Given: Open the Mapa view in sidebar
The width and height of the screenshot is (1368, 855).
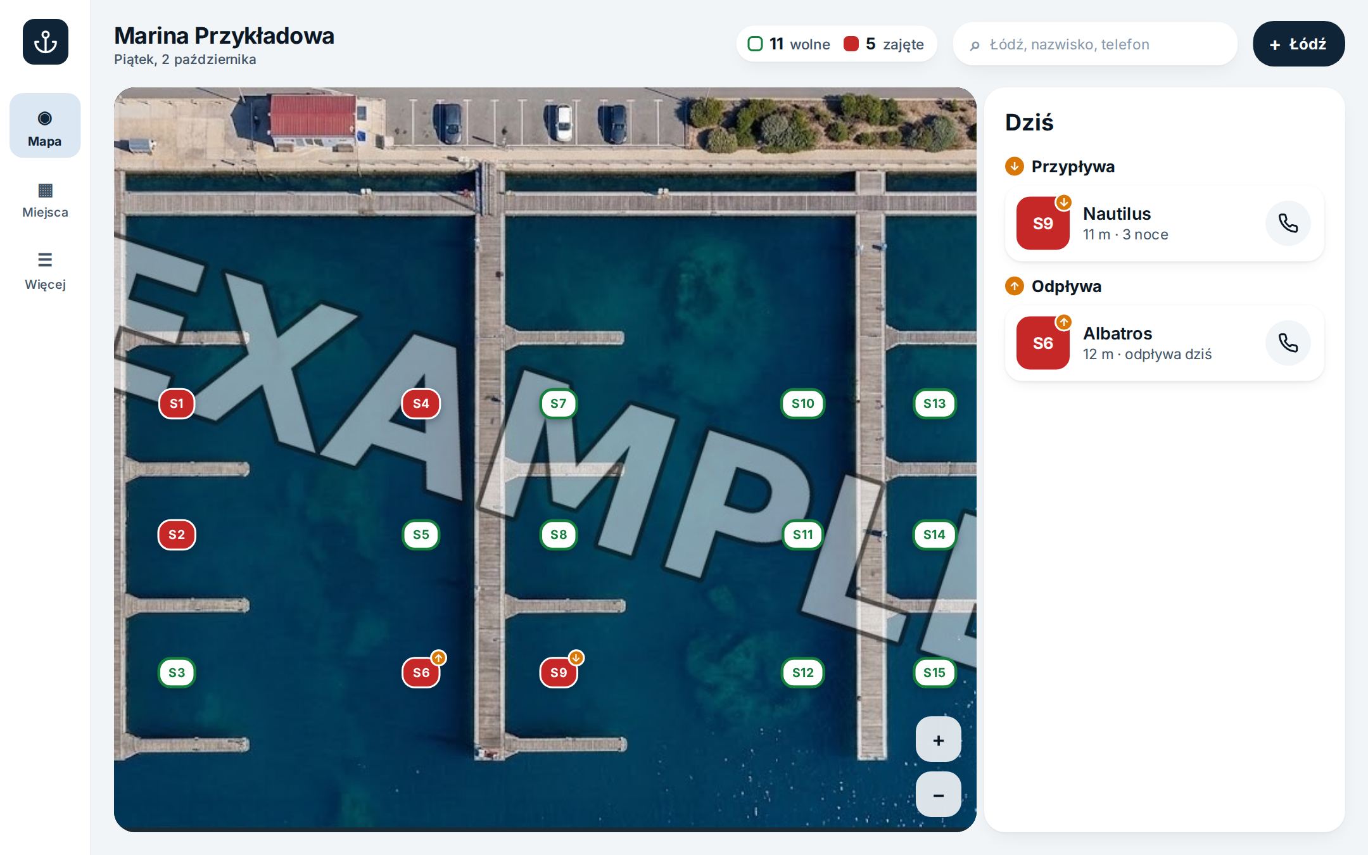Looking at the screenshot, I should click(45, 125).
